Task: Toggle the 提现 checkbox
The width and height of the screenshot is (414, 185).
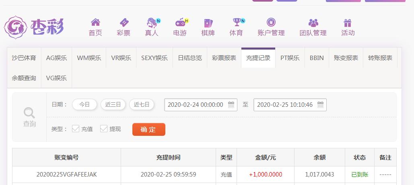Action: 104,129
